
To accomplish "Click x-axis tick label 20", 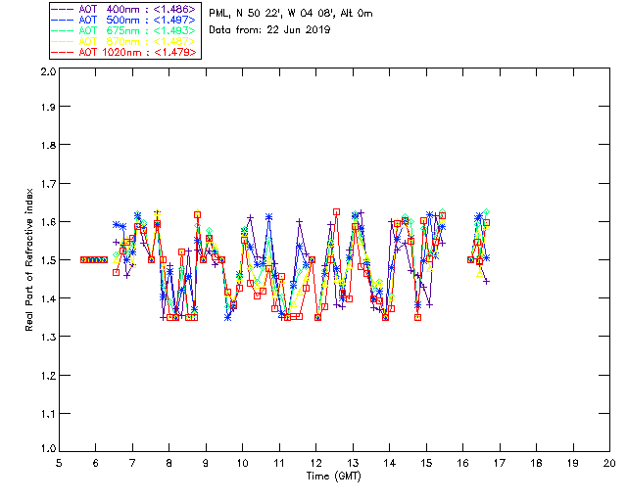I will (609, 463).
